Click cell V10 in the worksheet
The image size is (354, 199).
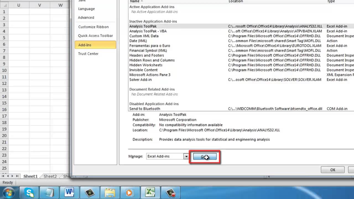(40, 70)
